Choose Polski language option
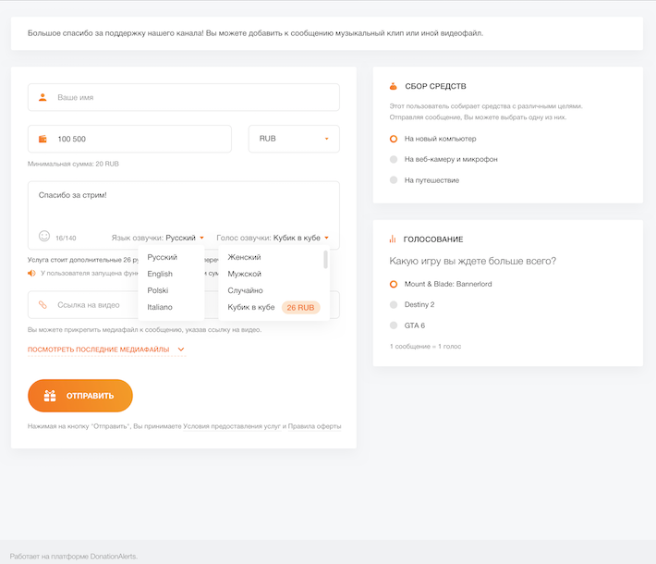This screenshot has height=564, width=656. click(171, 290)
